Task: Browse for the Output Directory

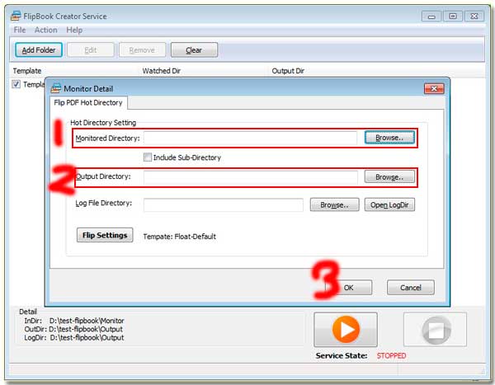Action: tap(389, 176)
